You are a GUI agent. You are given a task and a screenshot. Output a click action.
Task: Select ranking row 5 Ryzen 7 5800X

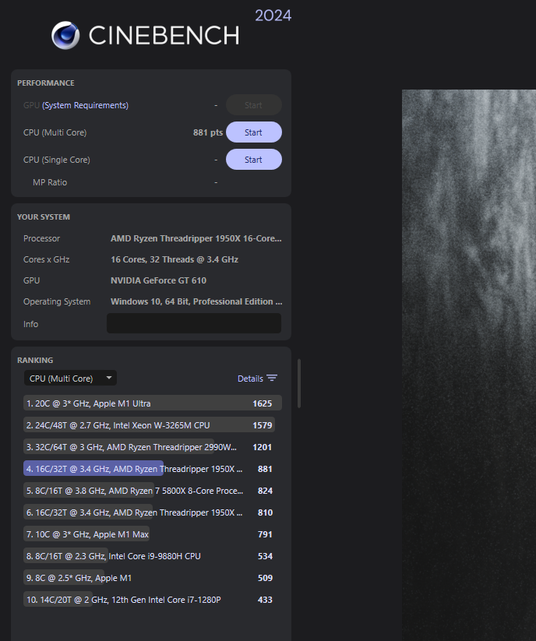[153, 491]
